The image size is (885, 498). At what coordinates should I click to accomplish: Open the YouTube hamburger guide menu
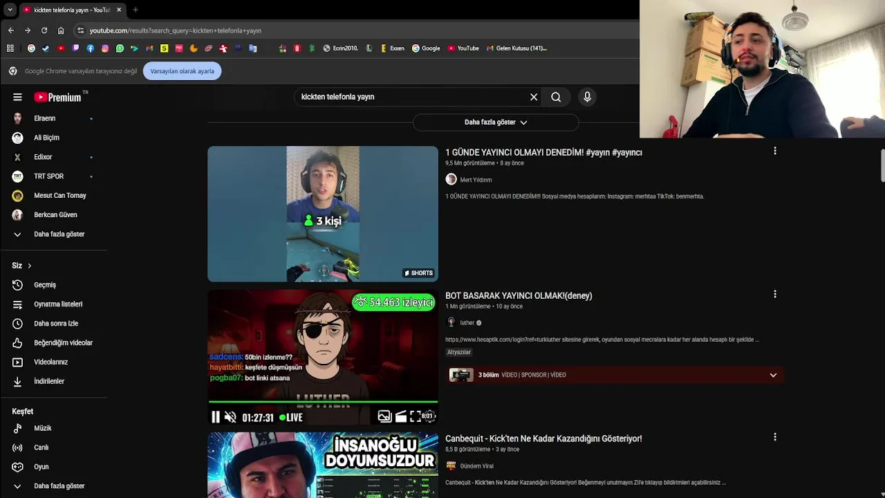tap(17, 98)
